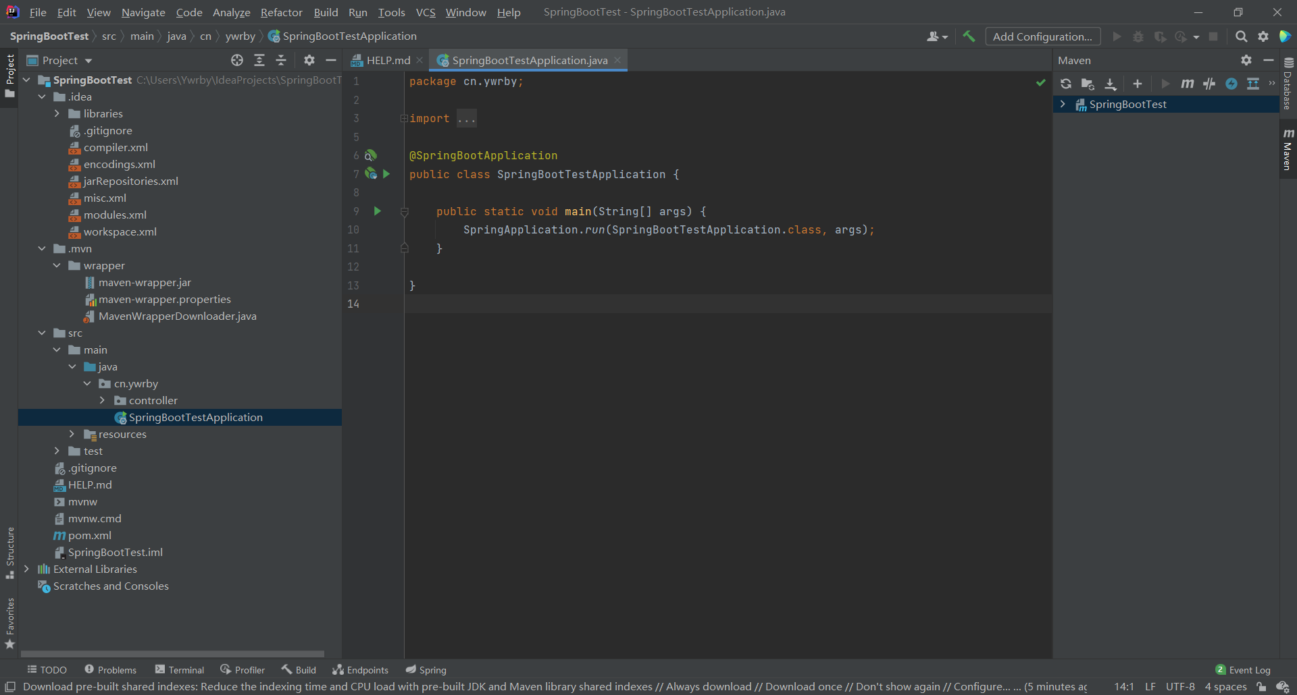Click Add Configuration button
The height and width of the screenshot is (695, 1297).
1042,36
